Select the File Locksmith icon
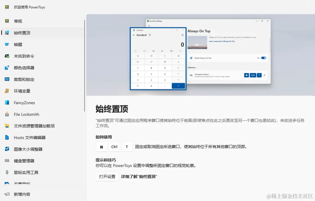Image resolution: width=315 pixels, height=201 pixels. click(7, 114)
